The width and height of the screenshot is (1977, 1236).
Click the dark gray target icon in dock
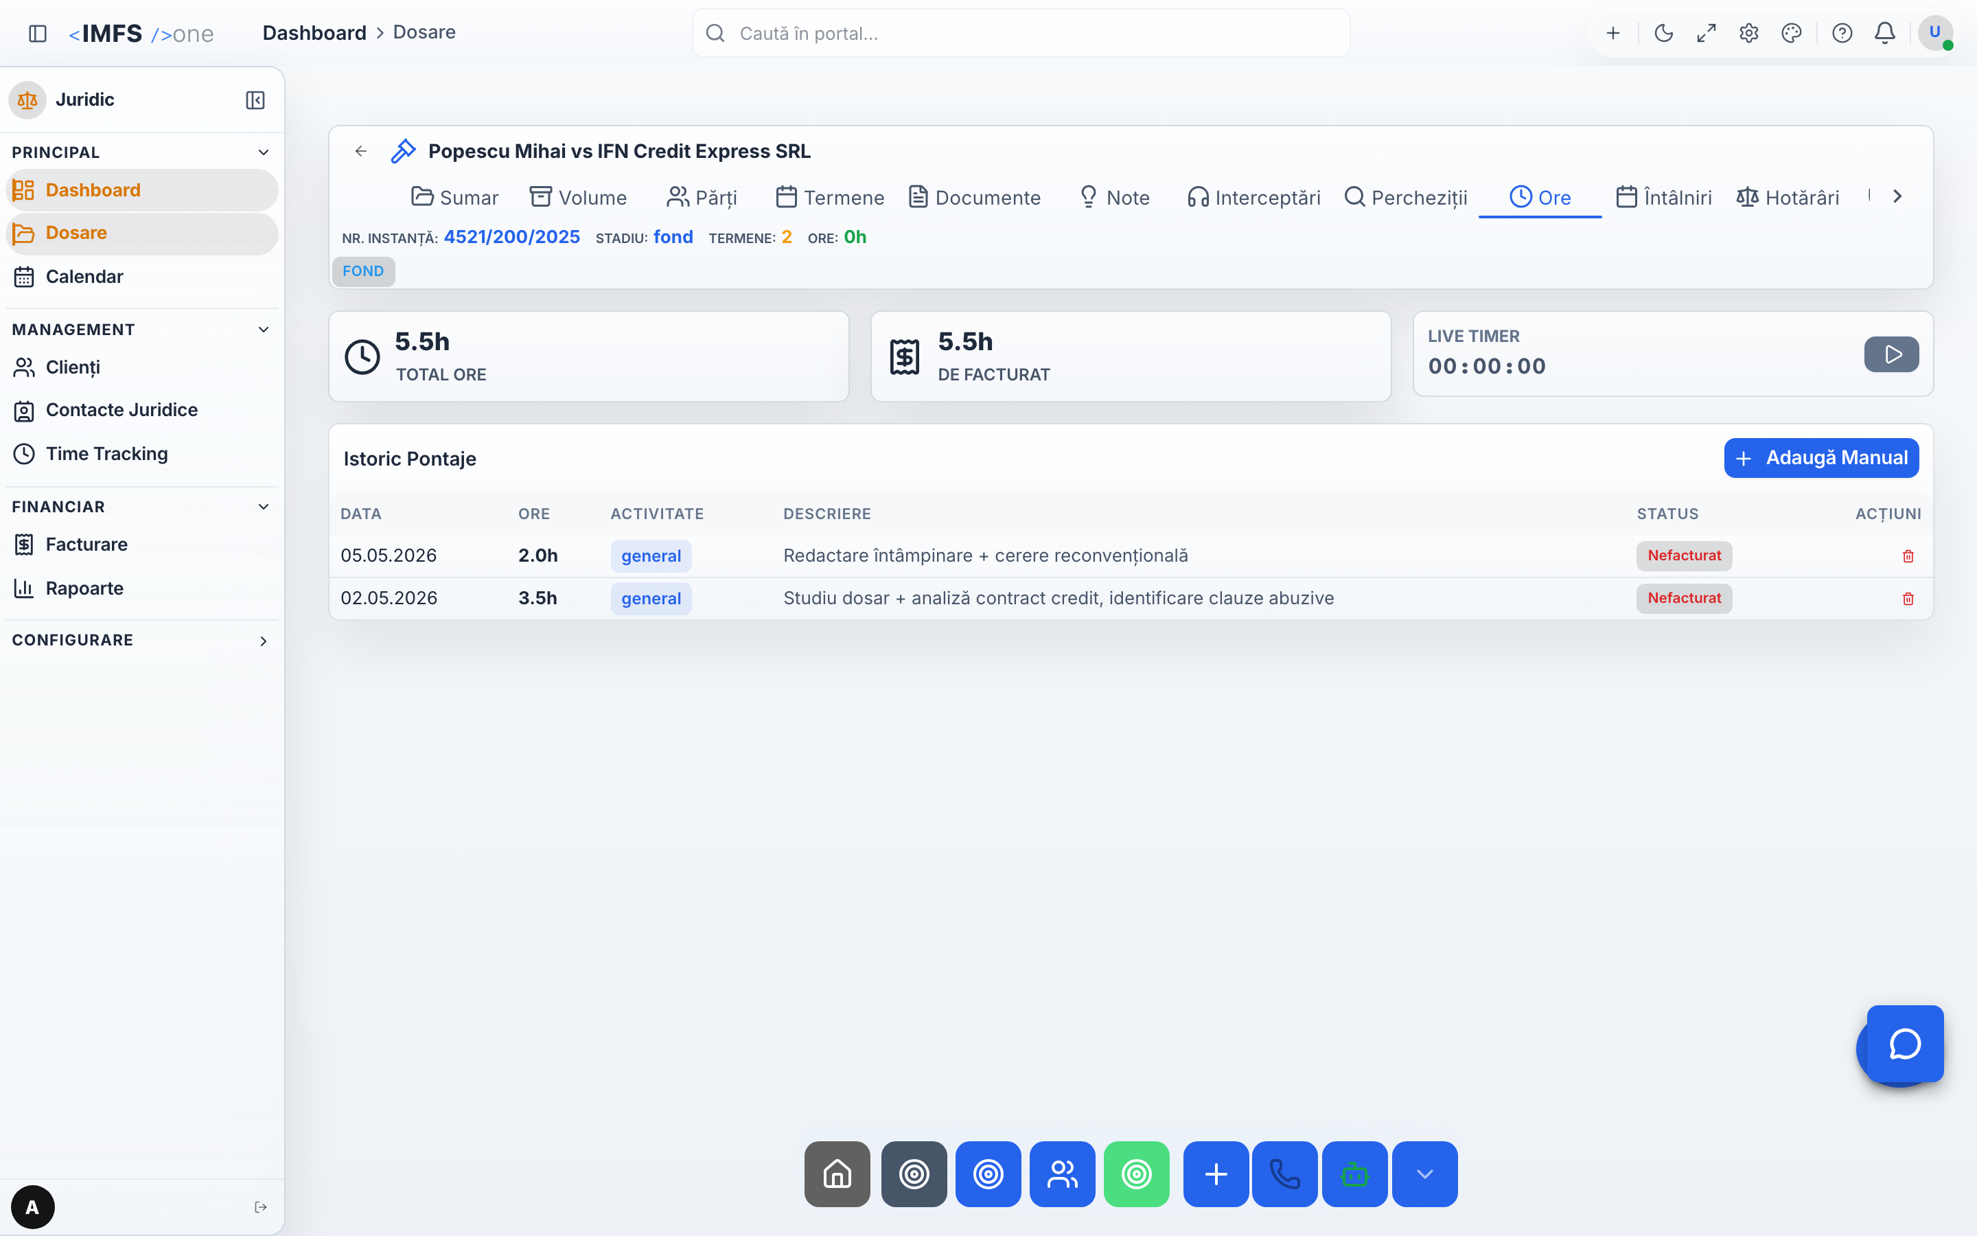click(x=914, y=1174)
